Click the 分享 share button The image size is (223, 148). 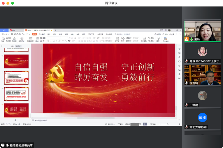pyautogui.click(x=172, y=34)
